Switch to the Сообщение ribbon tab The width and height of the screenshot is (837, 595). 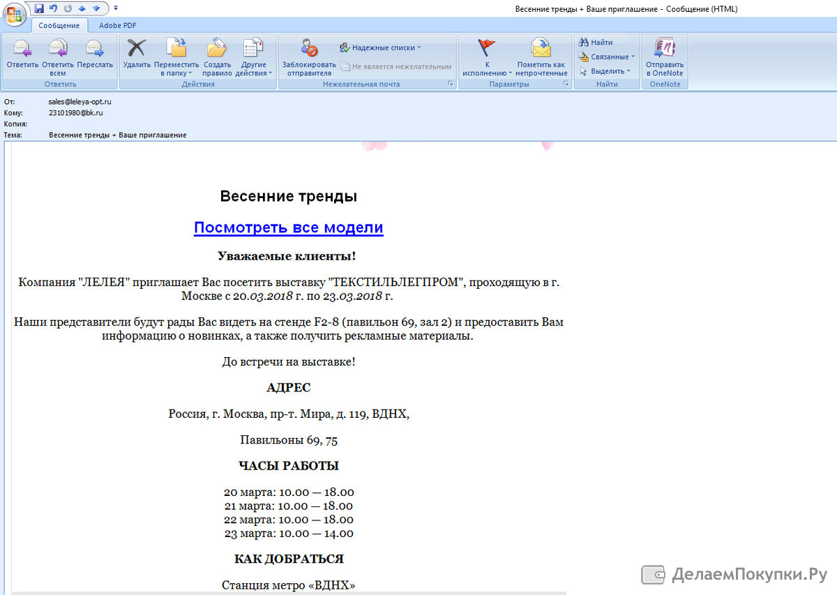click(x=59, y=26)
